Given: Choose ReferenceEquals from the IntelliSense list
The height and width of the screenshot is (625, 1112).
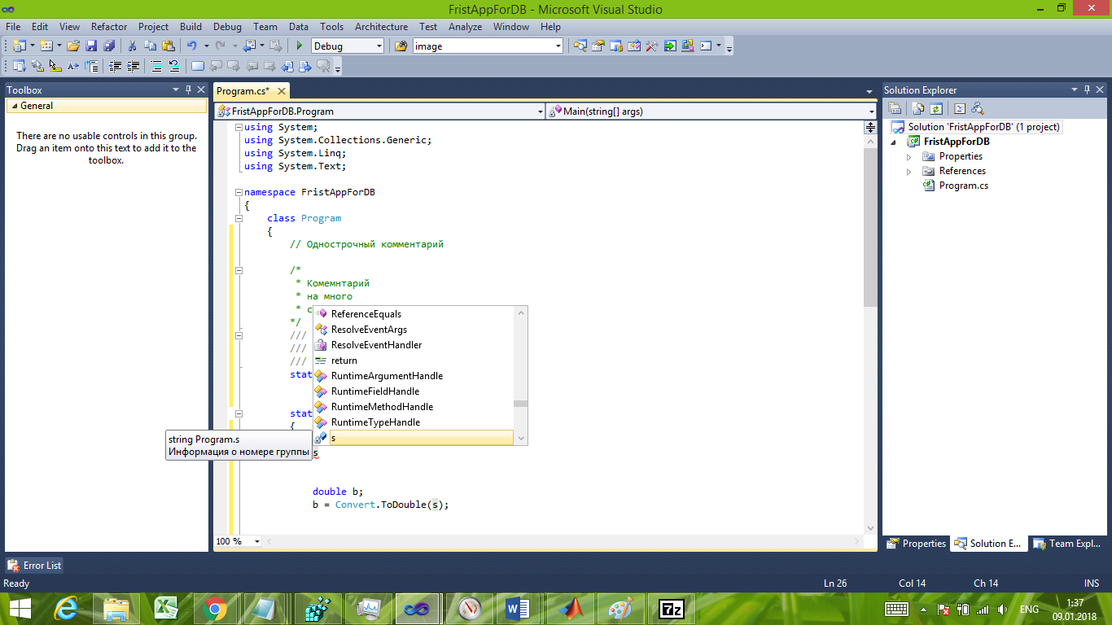Looking at the screenshot, I should click(414, 314).
